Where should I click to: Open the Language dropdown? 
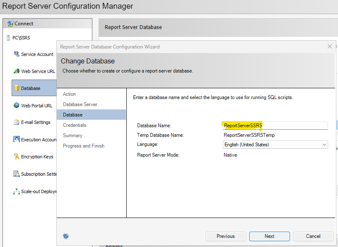tap(275, 145)
